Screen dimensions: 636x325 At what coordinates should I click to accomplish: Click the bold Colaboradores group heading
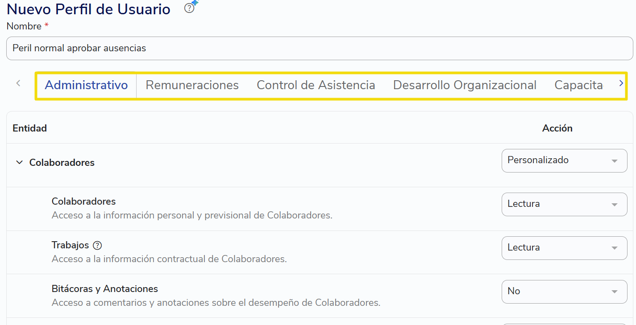[62, 163]
